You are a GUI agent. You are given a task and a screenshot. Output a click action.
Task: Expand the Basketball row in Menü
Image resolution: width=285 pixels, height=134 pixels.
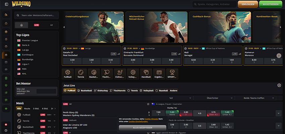[55, 127]
